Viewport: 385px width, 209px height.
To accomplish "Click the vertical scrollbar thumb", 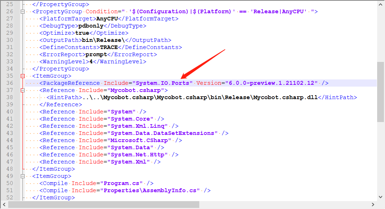I will tap(381, 92).
